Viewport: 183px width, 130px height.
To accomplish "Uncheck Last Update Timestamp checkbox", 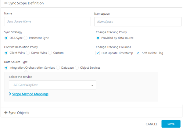I will pos(98,53).
